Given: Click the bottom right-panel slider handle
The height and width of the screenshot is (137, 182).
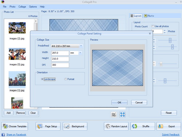Looking at the screenshot, I should pyautogui.click(x=165, y=81).
